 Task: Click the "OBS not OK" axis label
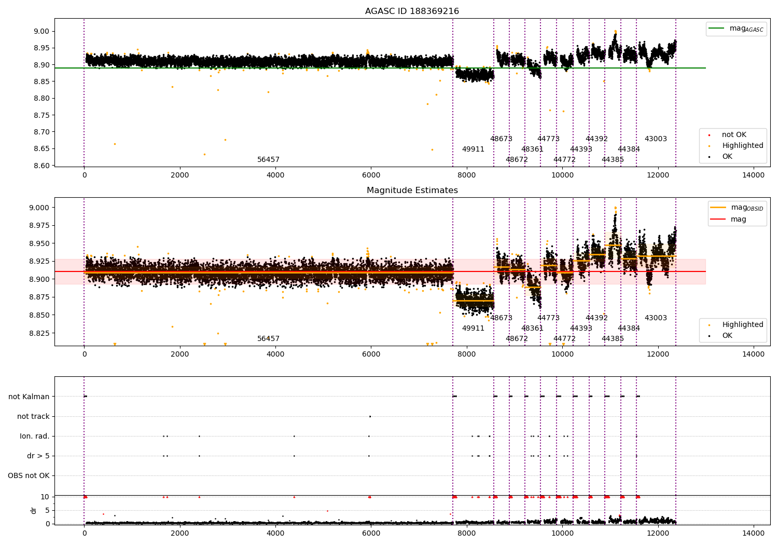click(29, 475)
